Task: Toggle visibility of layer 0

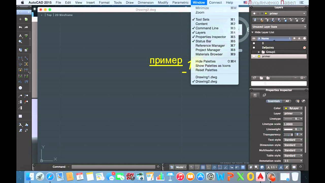Action: click(254, 43)
